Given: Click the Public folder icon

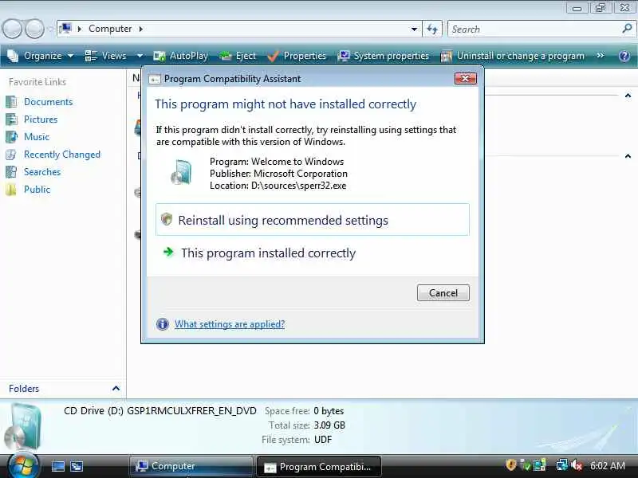Looking at the screenshot, I should coord(11,190).
